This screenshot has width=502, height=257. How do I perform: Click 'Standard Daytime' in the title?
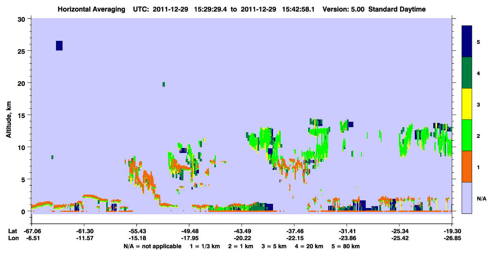[x=397, y=9]
